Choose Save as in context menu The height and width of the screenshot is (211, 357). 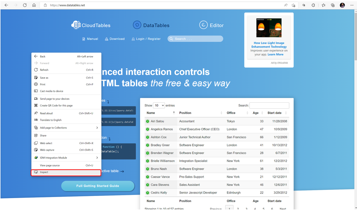point(66,78)
